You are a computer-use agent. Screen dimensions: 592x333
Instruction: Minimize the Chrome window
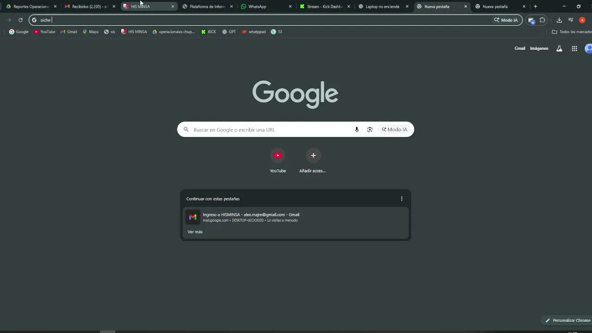[x=564, y=6]
